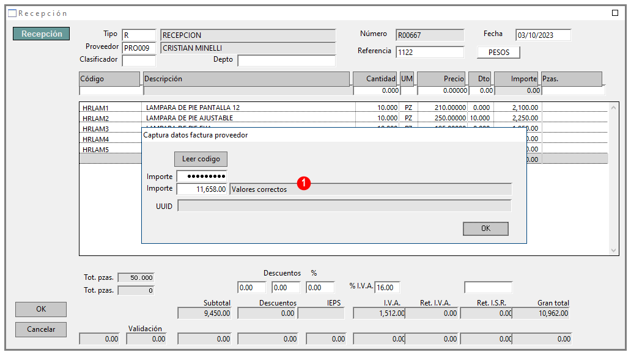Click the Tot. pzas. field showing 50.000
Image resolution: width=631 pixels, height=355 pixels.
tap(136, 277)
